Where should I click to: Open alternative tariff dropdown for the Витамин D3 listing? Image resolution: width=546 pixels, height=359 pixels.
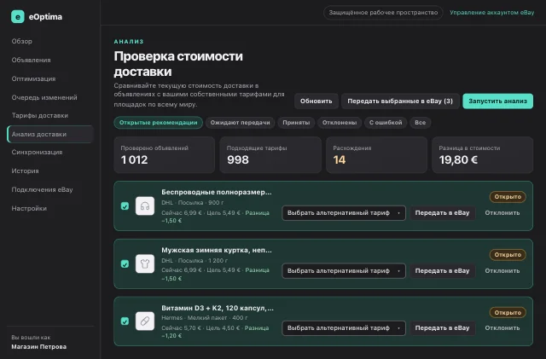pos(344,328)
